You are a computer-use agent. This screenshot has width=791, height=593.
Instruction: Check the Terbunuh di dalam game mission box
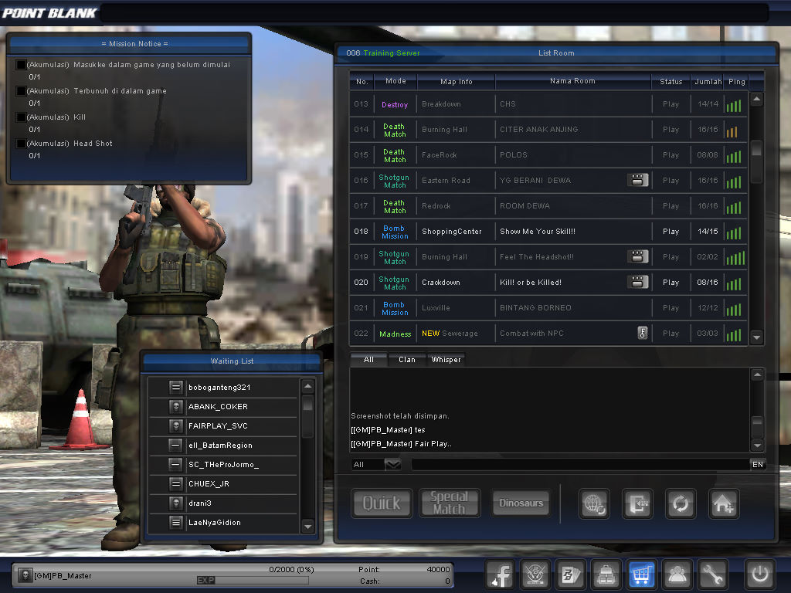[x=19, y=91]
